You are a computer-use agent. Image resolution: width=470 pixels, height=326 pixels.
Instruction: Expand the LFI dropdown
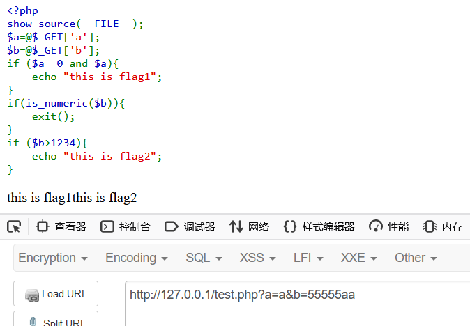(308, 258)
